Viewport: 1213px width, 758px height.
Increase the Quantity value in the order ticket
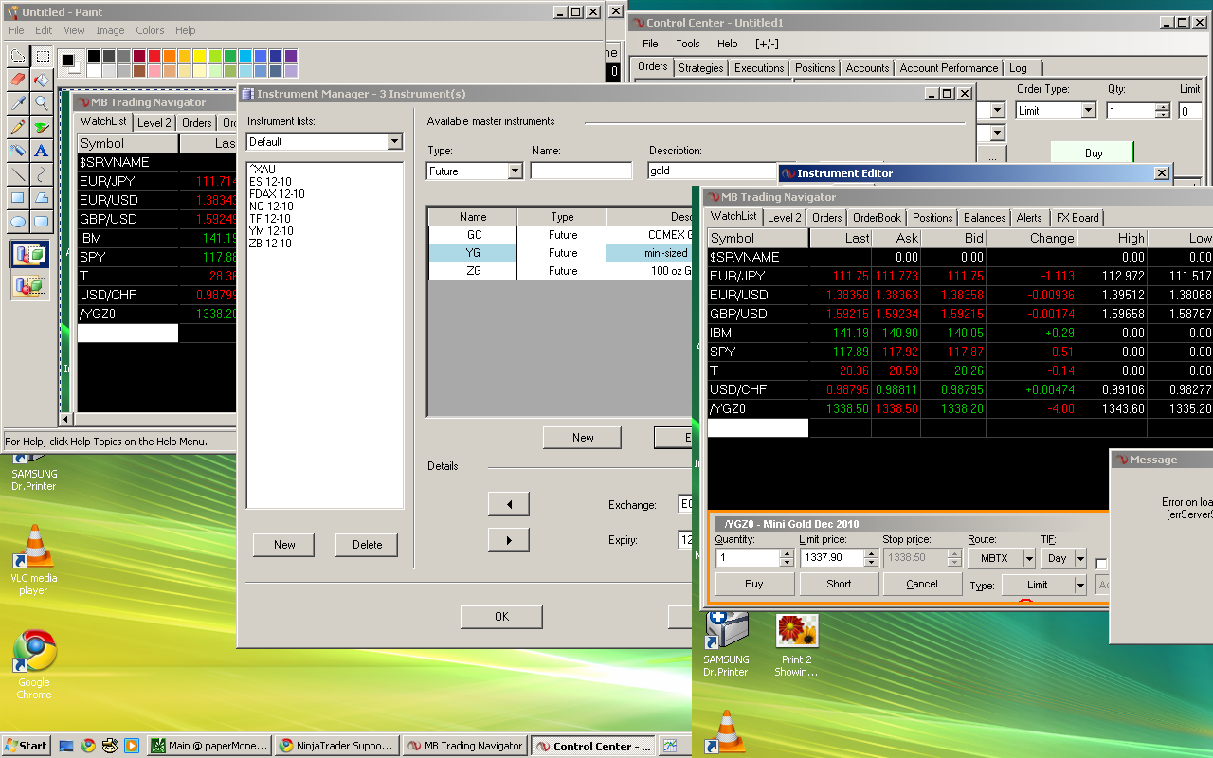tap(786, 554)
